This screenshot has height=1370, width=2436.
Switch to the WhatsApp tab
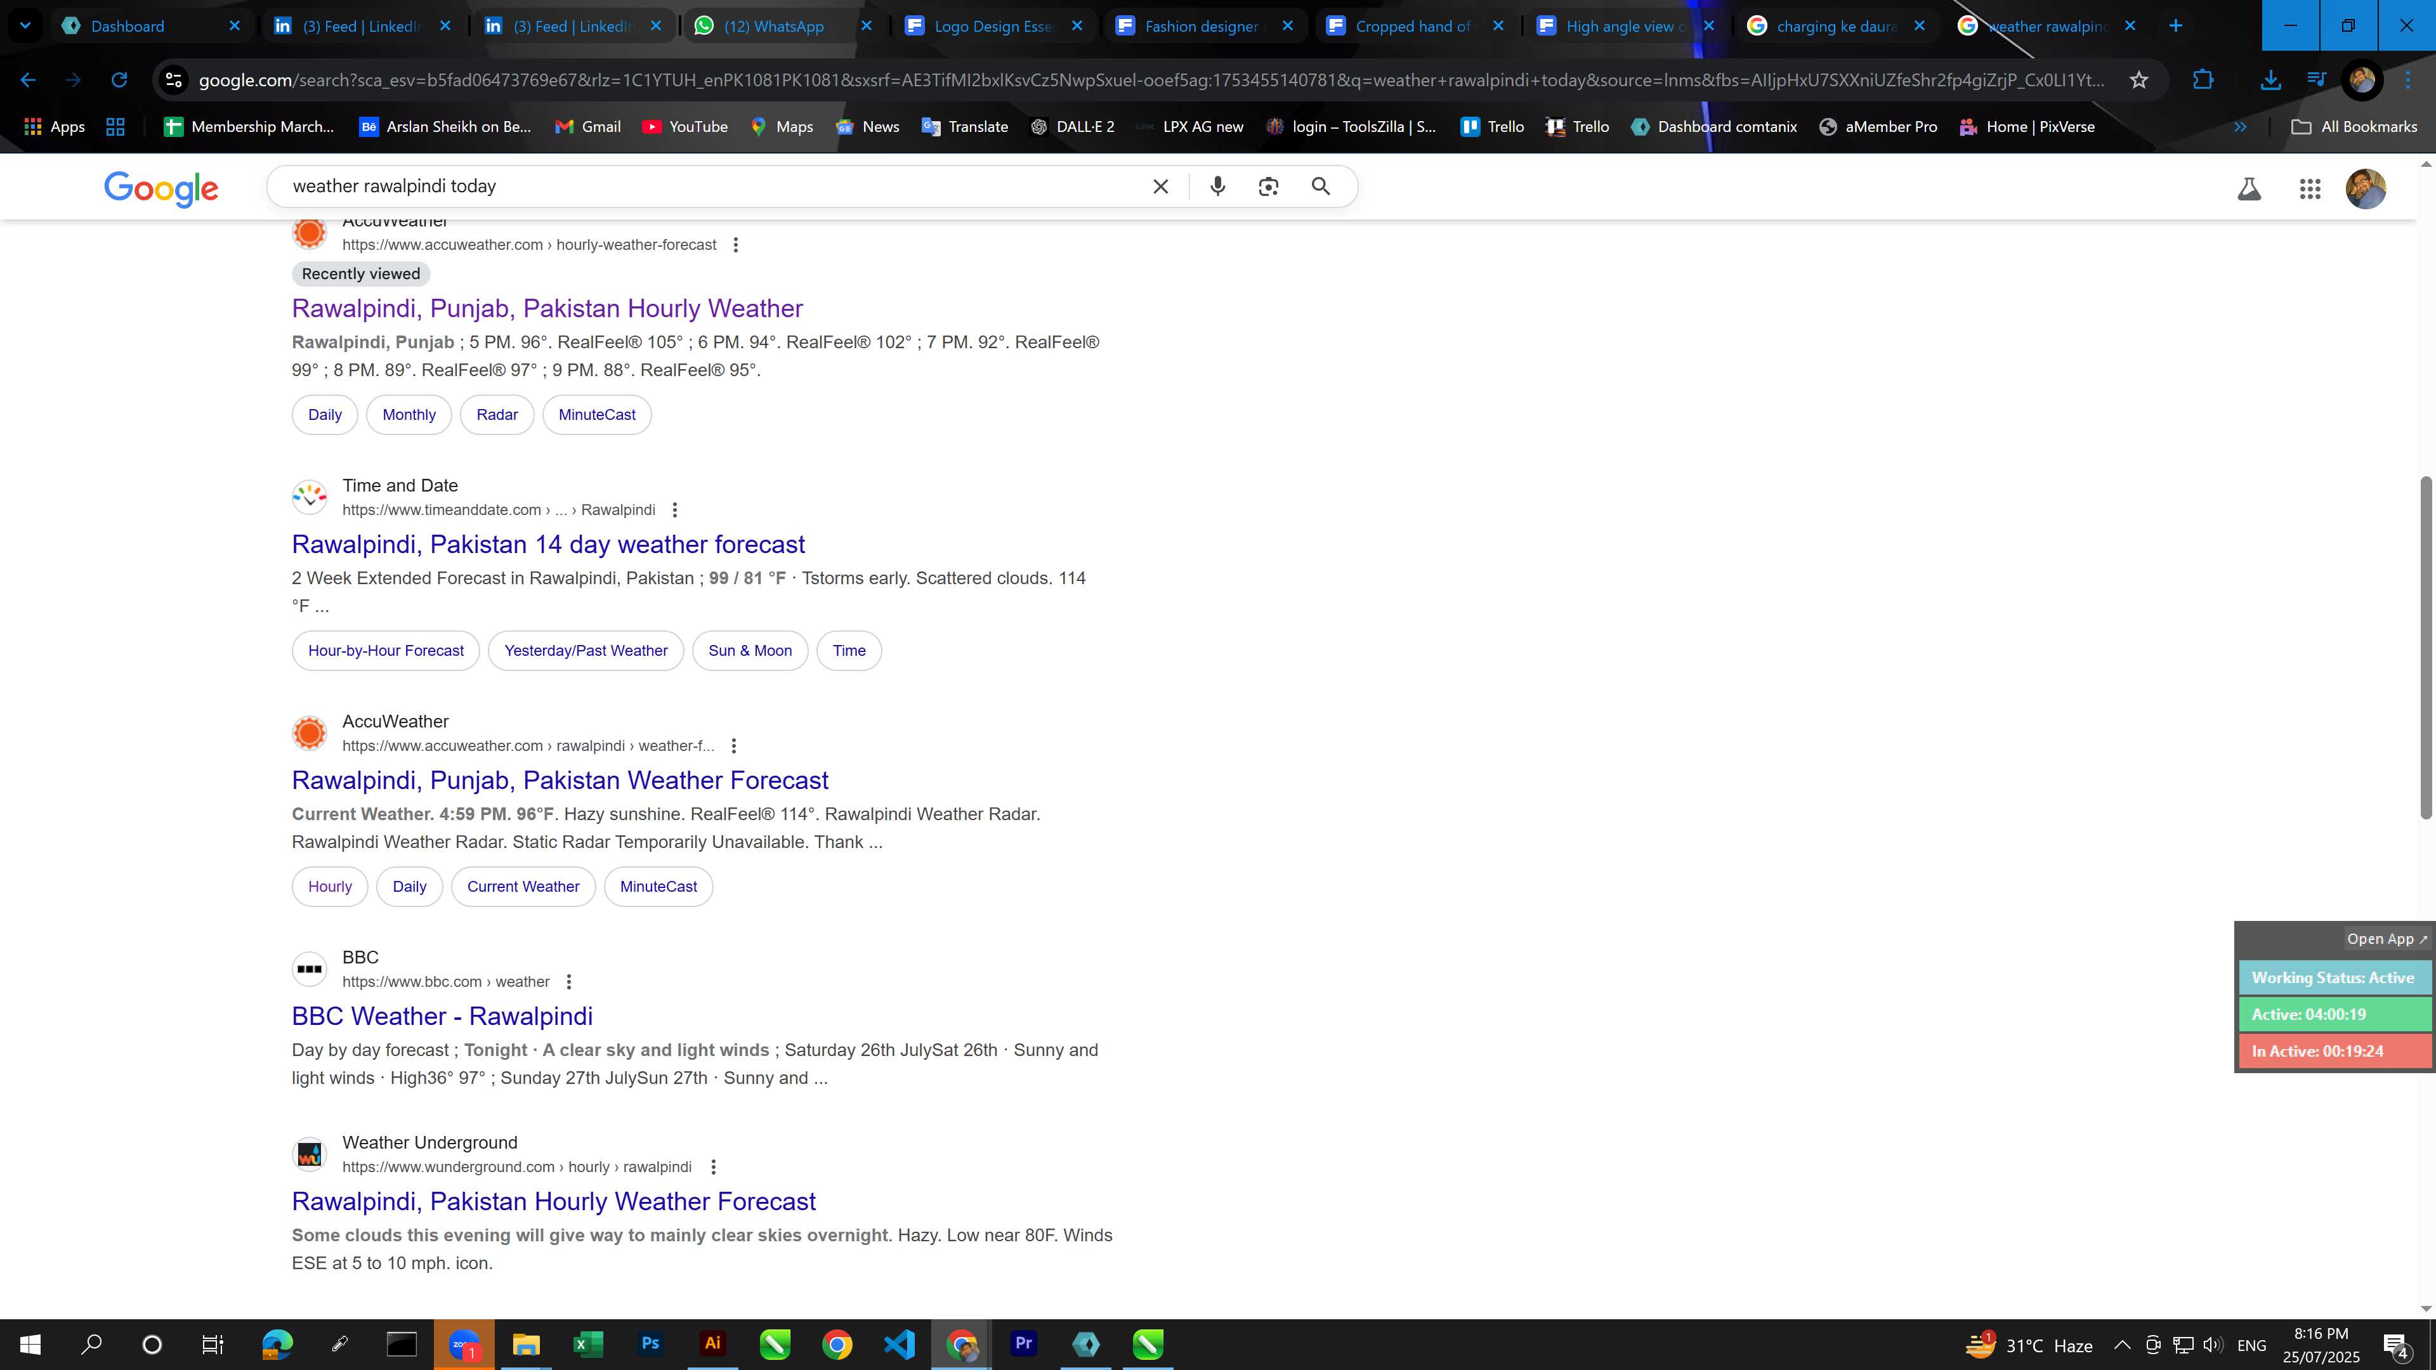[784, 27]
